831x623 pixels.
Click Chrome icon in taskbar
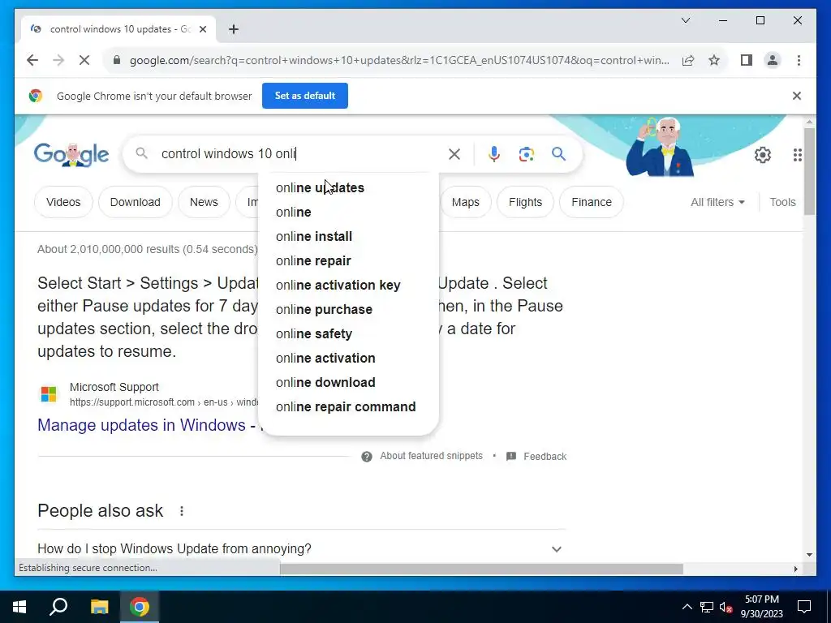(x=140, y=607)
